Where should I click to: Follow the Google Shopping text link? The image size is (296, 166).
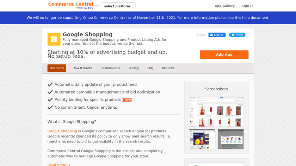(x=62, y=131)
